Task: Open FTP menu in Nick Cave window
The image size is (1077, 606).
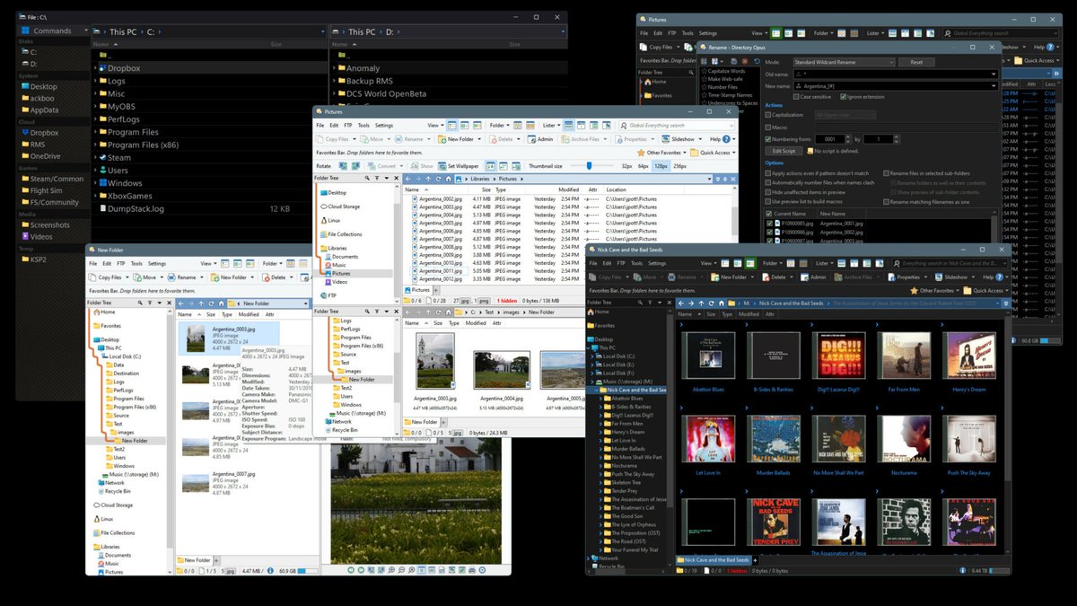Action: coord(621,263)
